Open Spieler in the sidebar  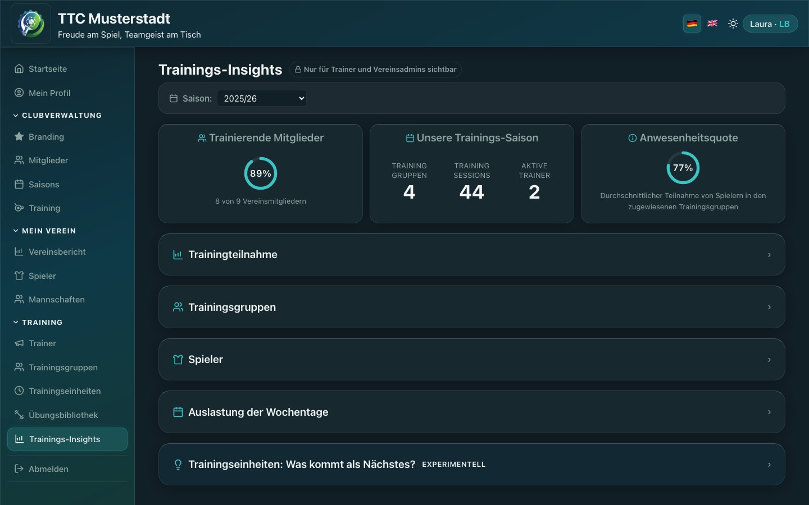pos(67,276)
